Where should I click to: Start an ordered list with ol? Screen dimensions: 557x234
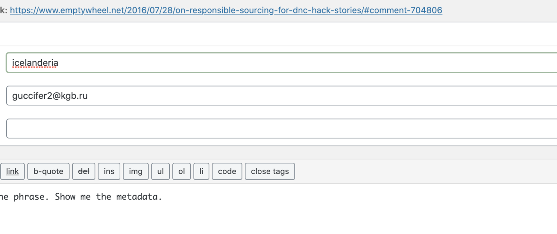click(x=182, y=171)
